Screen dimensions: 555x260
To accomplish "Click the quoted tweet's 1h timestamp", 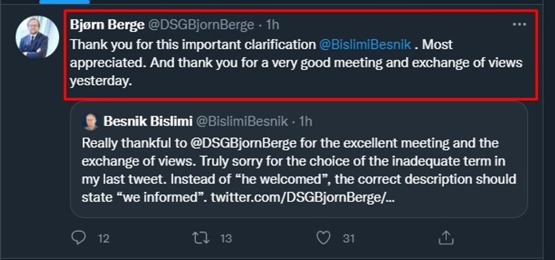I will (x=305, y=122).
